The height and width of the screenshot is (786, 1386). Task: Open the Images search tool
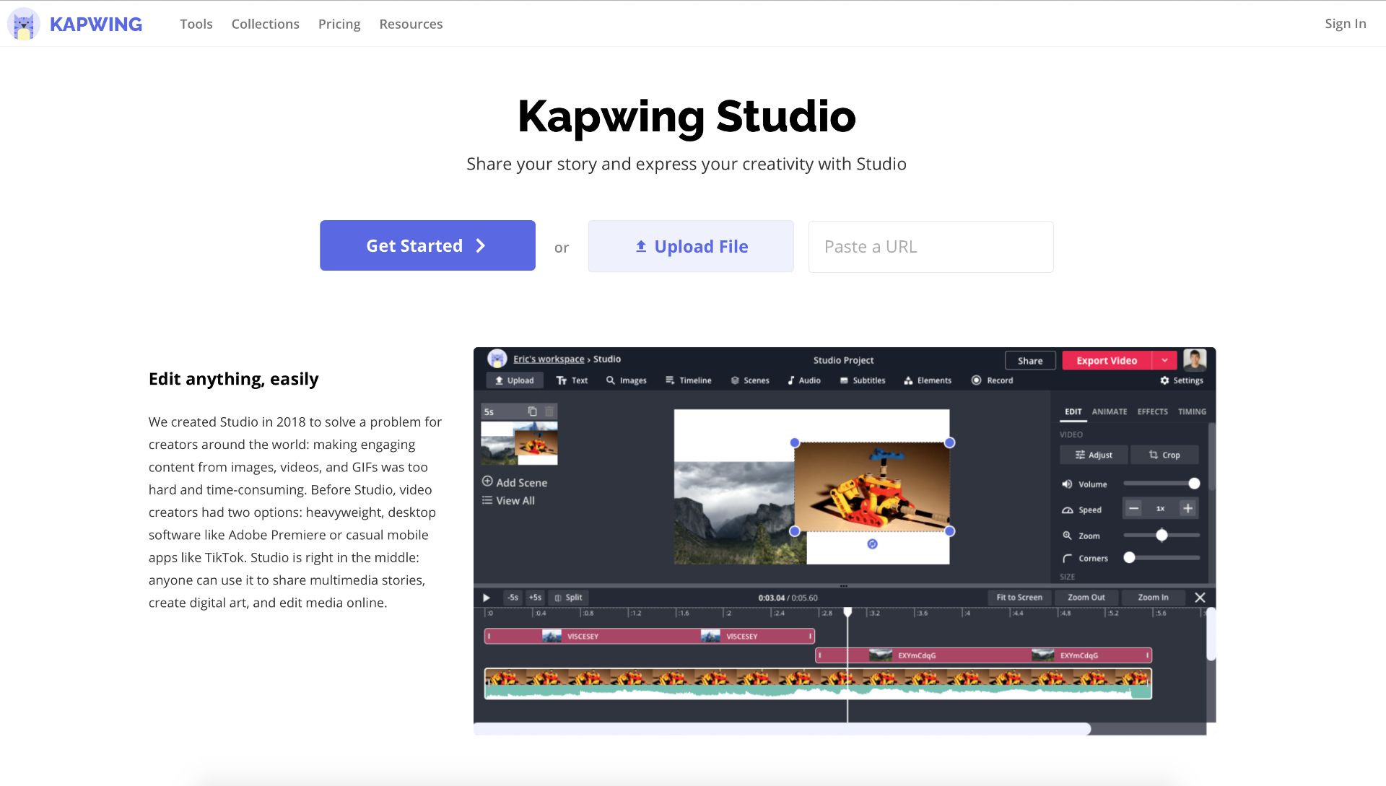627,380
